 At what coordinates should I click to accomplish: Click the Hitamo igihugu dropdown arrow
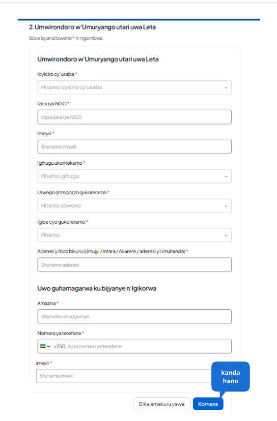(226, 177)
